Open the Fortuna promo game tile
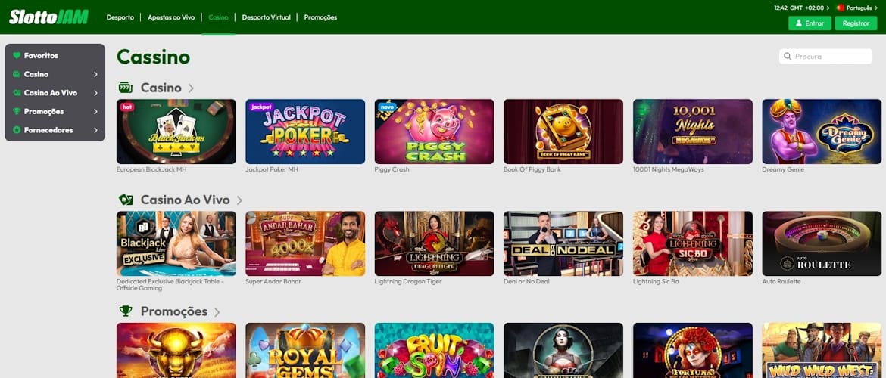The height and width of the screenshot is (378, 886). (693, 350)
